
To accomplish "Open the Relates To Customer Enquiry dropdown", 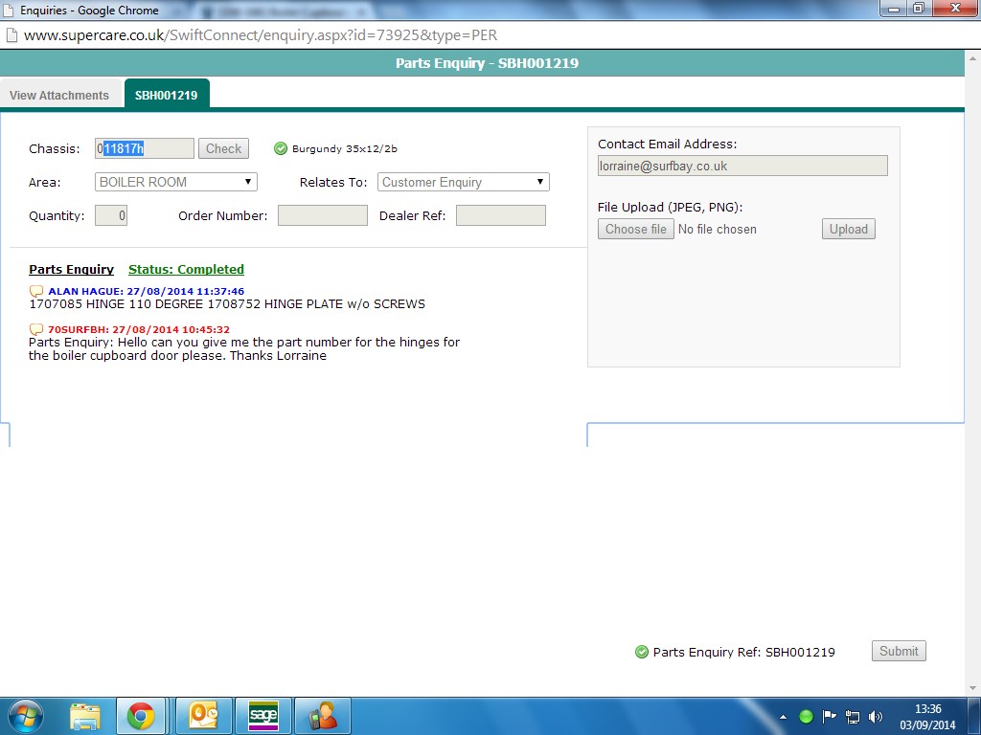I will click(x=463, y=182).
